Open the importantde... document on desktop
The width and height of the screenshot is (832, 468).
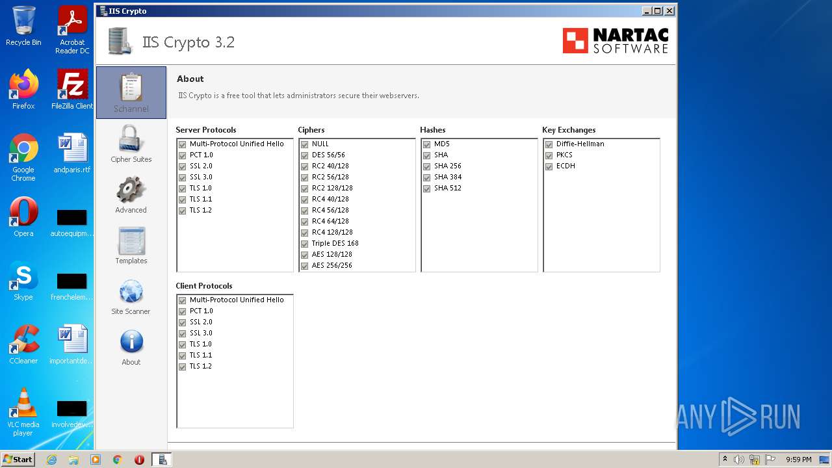[72, 344]
